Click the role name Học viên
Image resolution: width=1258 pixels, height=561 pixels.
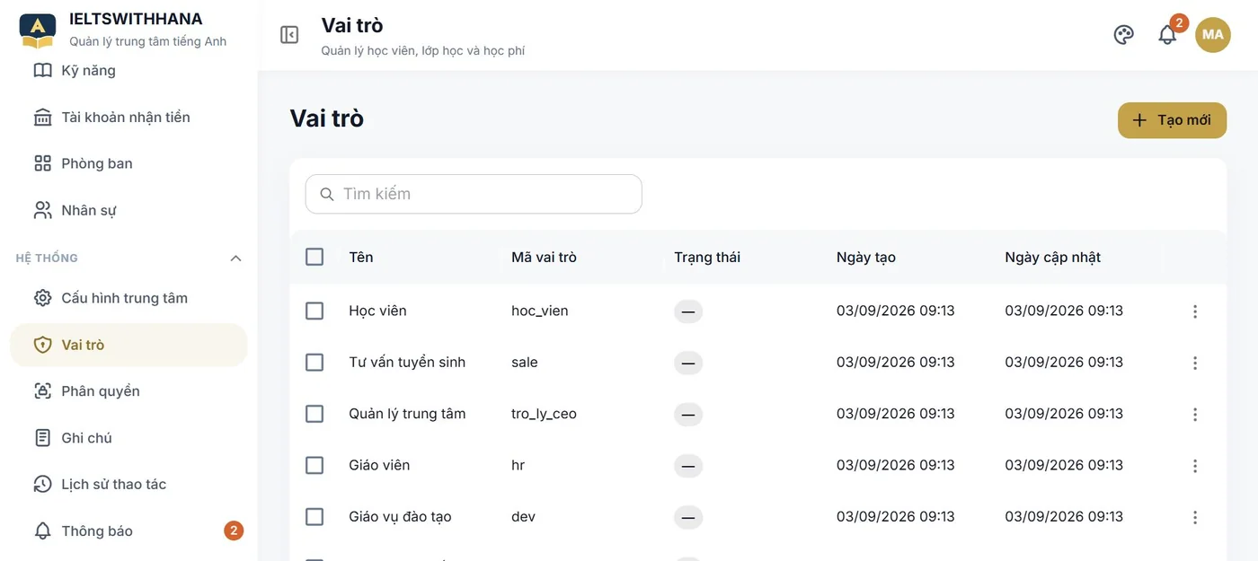point(377,311)
